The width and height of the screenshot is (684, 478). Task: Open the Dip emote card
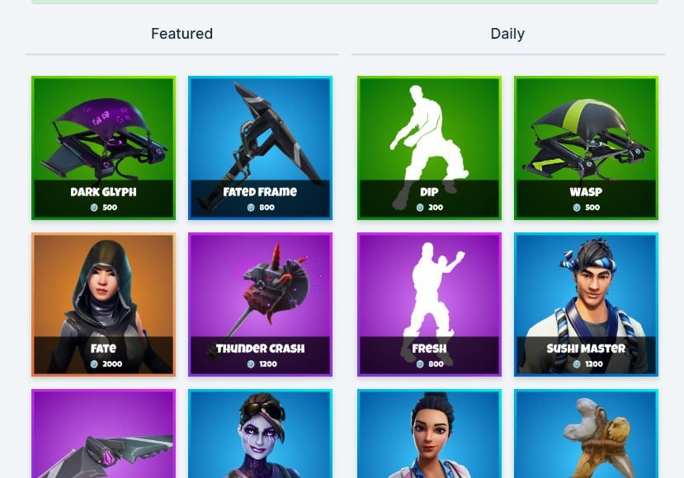click(429, 148)
